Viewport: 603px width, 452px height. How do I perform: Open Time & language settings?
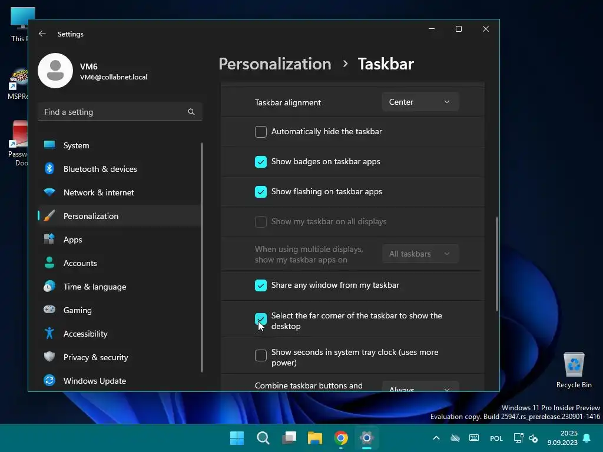pyautogui.click(x=120, y=287)
